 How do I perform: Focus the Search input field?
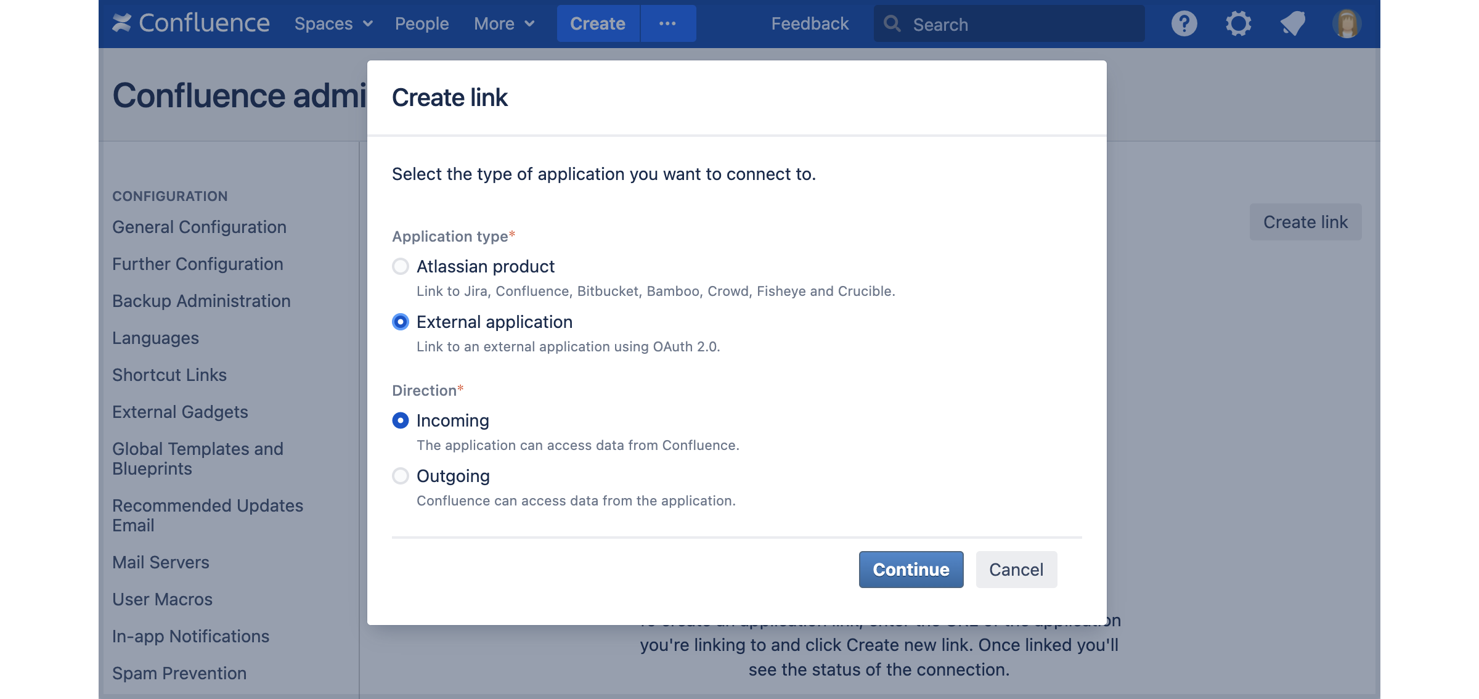(1009, 24)
